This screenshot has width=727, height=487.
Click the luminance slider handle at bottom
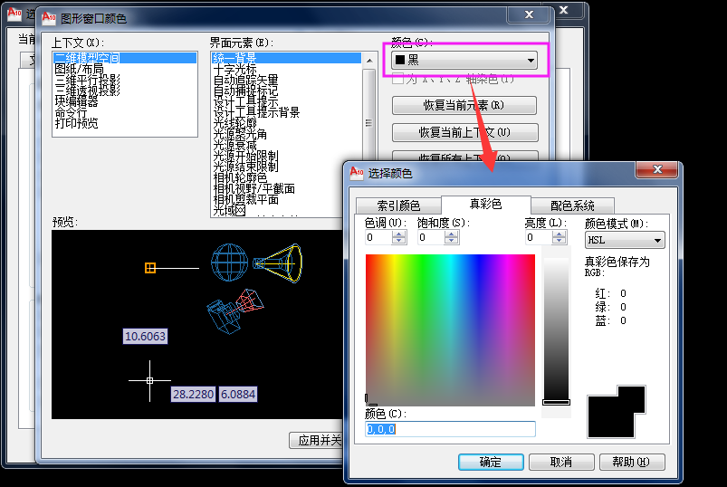(x=557, y=403)
